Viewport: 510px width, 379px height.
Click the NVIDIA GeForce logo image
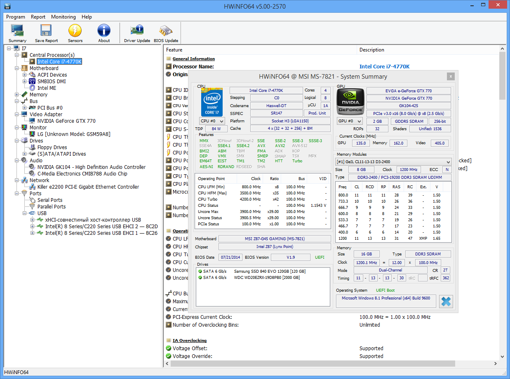tap(350, 102)
